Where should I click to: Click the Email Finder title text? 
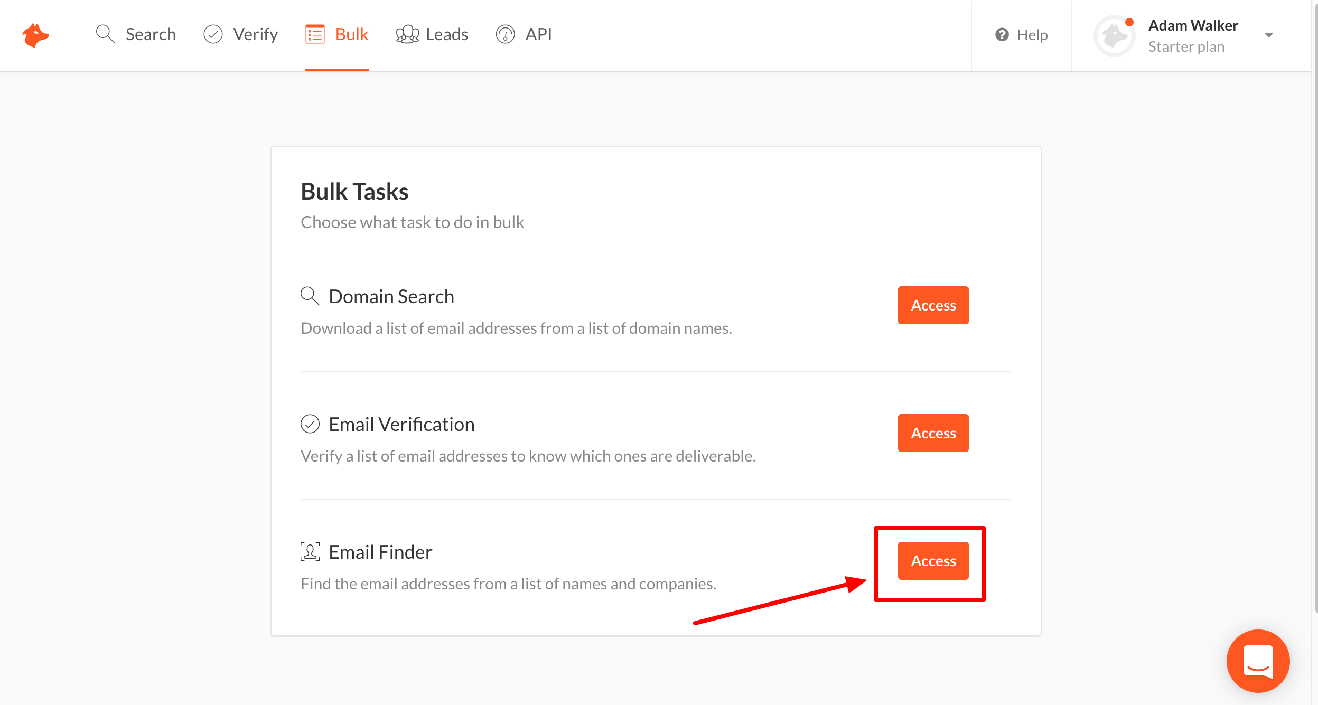(380, 552)
